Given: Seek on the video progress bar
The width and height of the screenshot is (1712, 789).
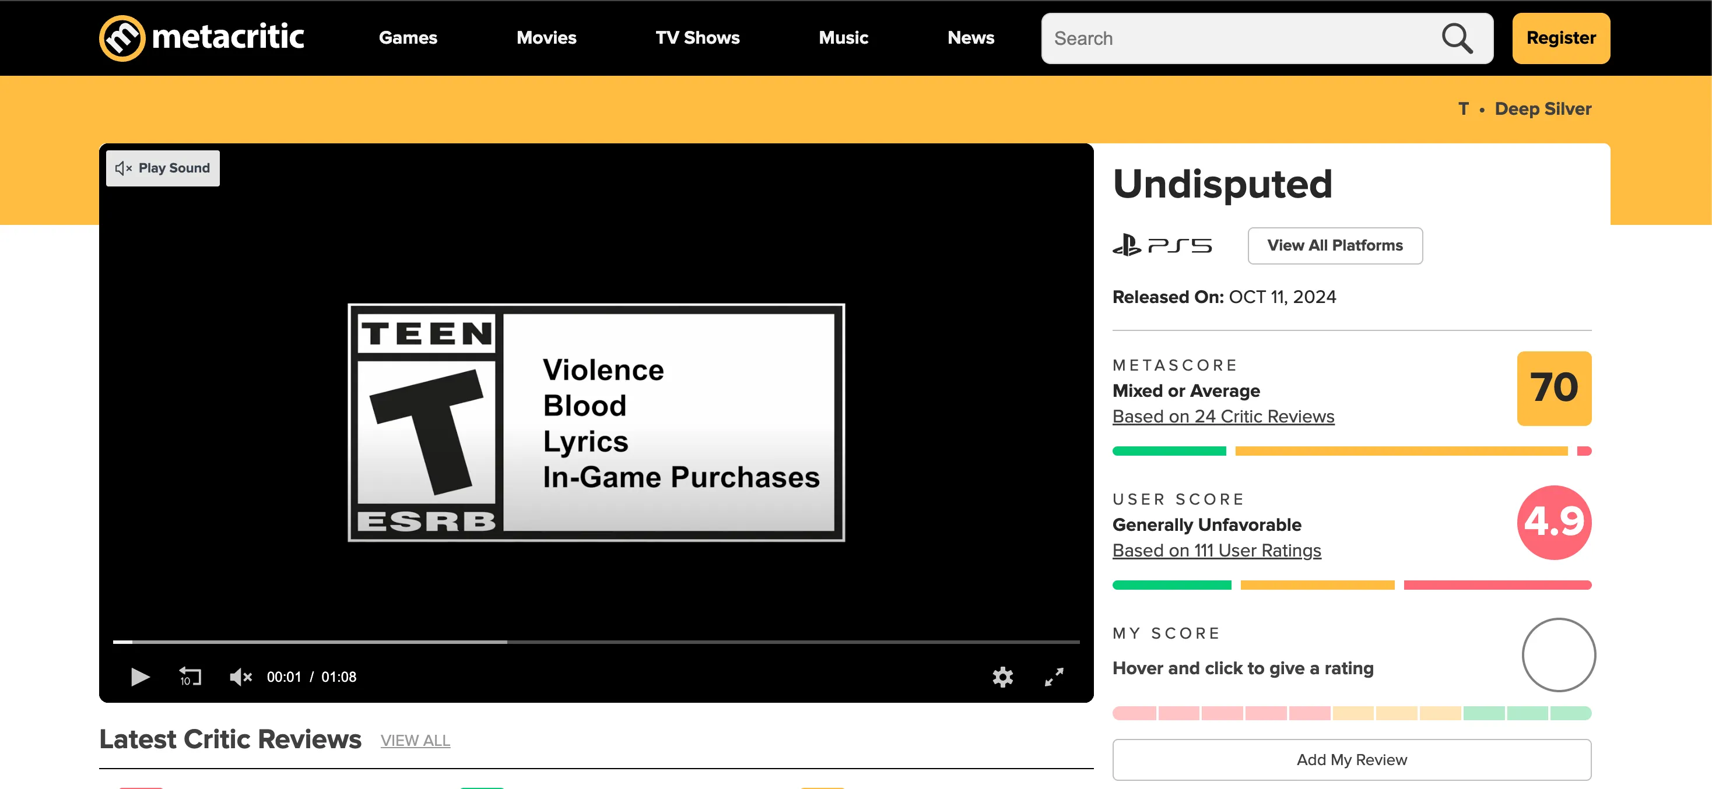Looking at the screenshot, I should [x=595, y=642].
